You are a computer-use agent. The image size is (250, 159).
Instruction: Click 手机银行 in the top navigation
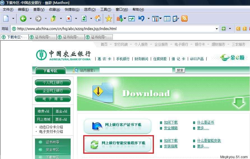pyautogui.click(x=123, y=59)
